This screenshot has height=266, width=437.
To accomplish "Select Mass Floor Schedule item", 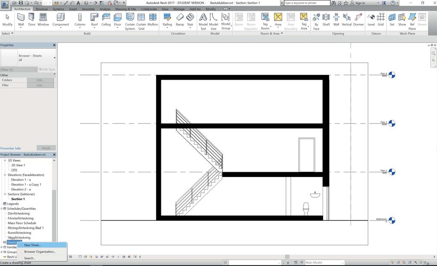I will pyautogui.click(x=22, y=223).
